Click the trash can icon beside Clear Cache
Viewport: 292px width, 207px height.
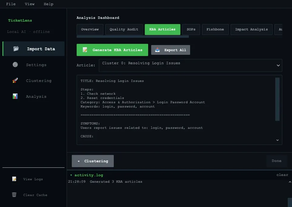click(x=14, y=195)
